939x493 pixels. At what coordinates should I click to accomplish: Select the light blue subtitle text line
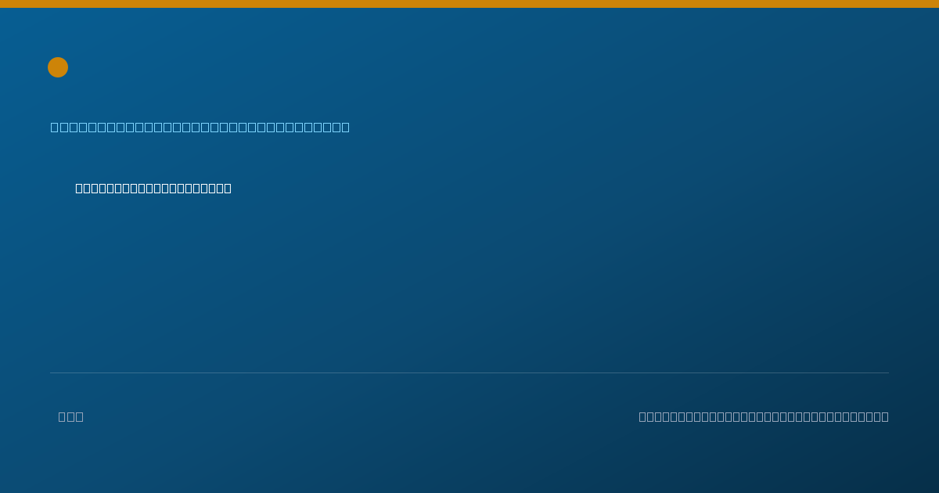200,127
